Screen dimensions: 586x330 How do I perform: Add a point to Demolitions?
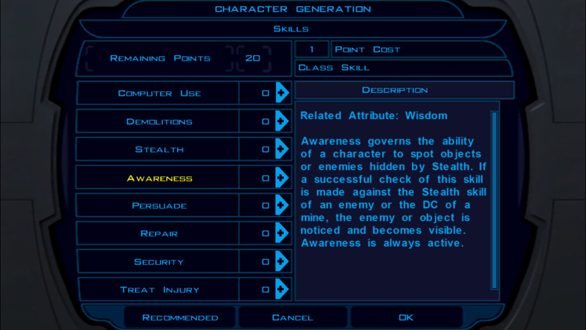tap(282, 121)
